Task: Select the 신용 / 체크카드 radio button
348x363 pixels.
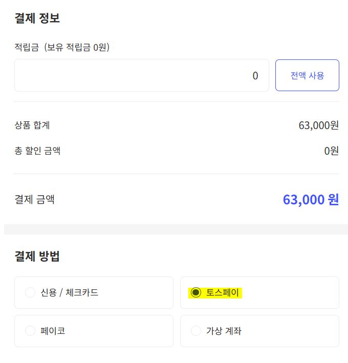Action: pyautogui.click(x=30, y=293)
